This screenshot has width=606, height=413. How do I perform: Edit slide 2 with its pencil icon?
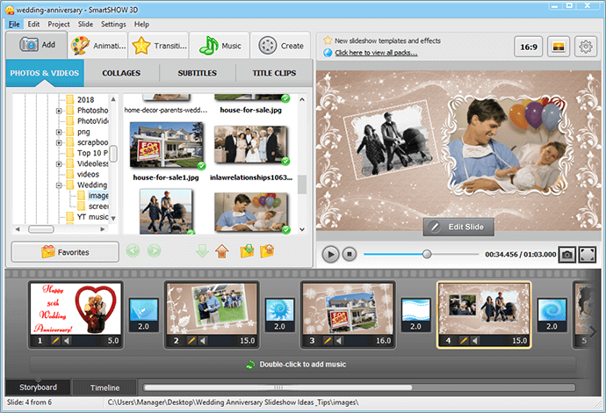tap(191, 341)
